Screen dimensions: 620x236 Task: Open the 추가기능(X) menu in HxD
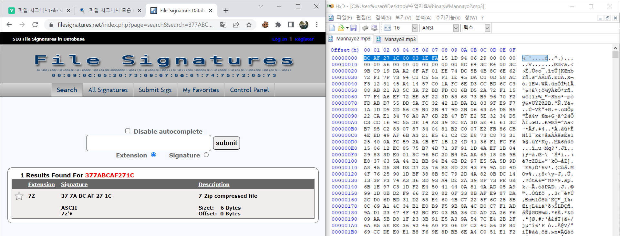click(448, 18)
